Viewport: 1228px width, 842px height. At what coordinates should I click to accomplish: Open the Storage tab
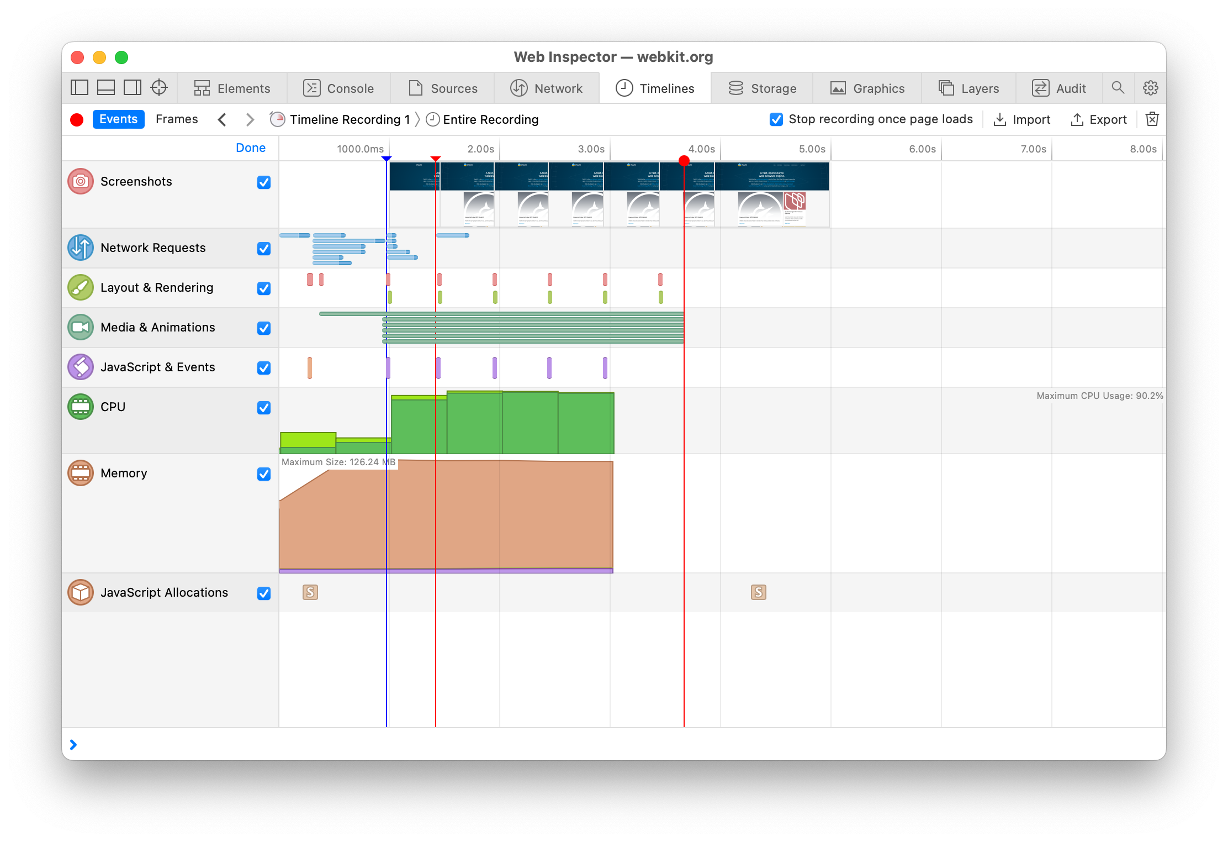[762, 88]
